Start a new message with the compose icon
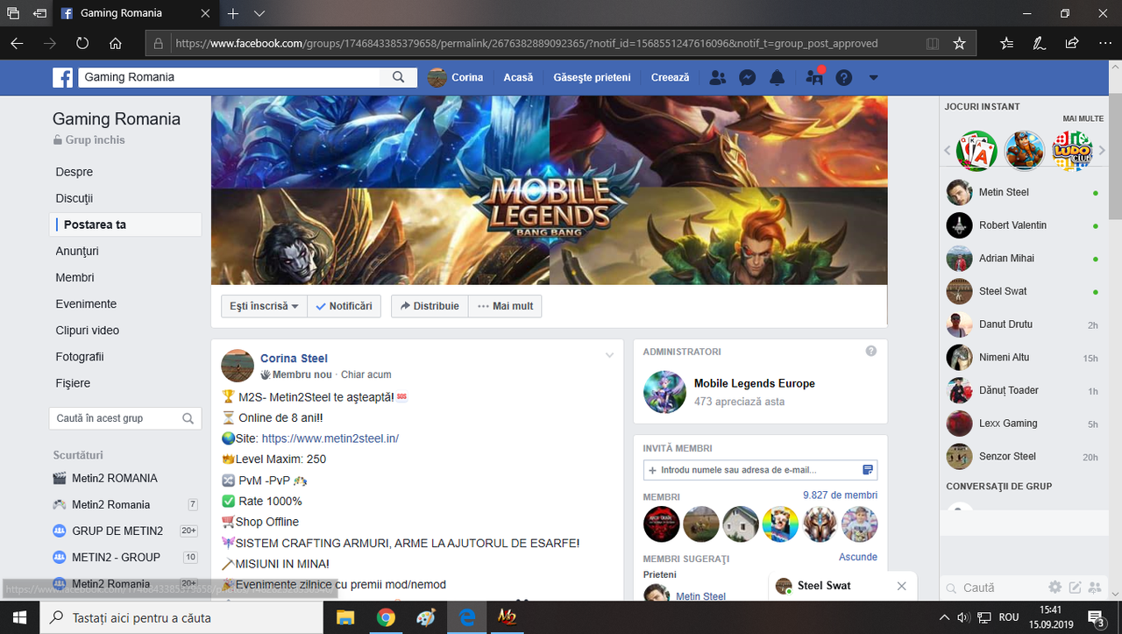This screenshot has width=1122, height=634. point(1074,587)
